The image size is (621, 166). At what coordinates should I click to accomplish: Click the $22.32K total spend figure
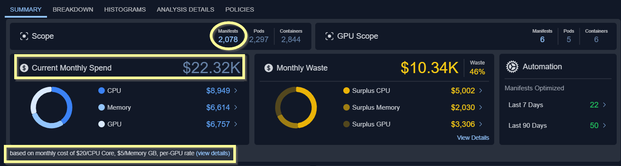point(211,68)
